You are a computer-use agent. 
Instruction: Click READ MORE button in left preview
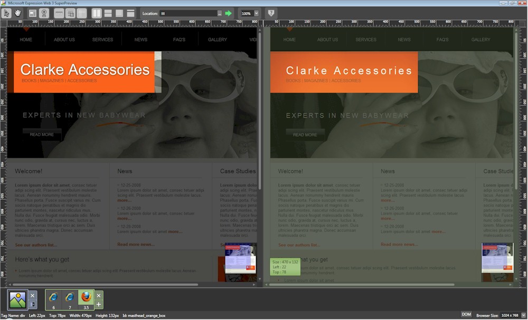click(x=42, y=134)
